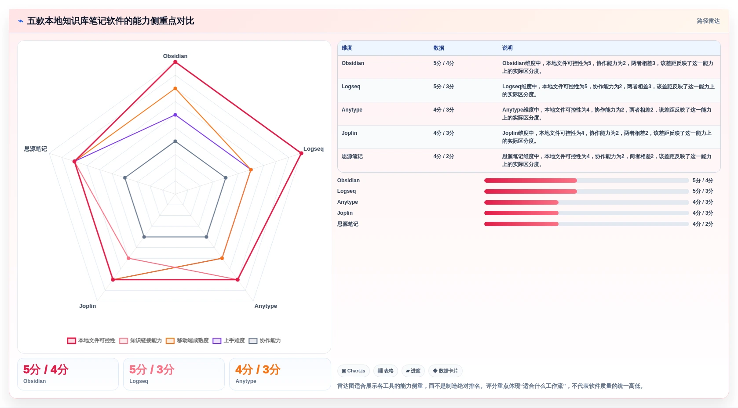Image resolution: width=738 pixels, height=408 pixels.
Task: Click the Obsidian axis label on radar
Action: [x=175, y=56]
